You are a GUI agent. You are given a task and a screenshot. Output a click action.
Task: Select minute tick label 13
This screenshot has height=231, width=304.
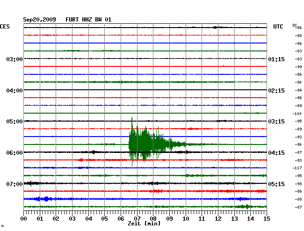(234, 219)
